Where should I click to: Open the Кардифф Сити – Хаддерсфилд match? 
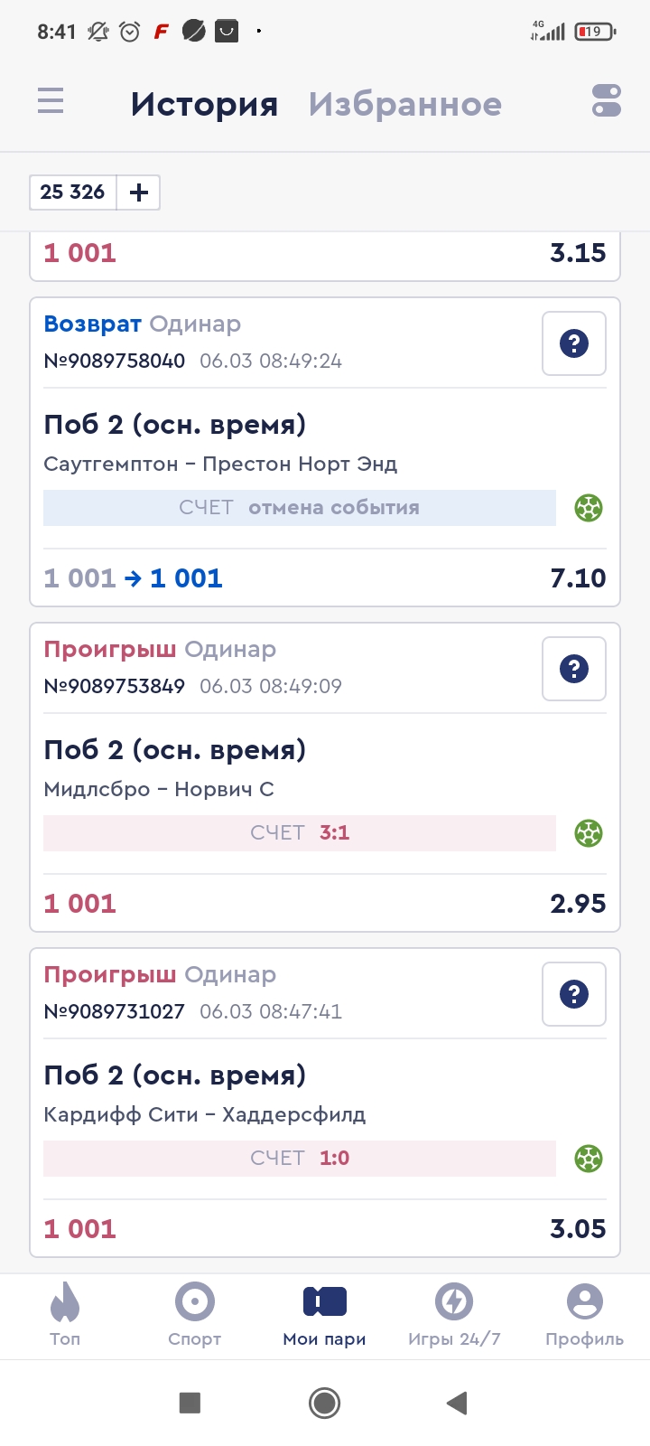[x=205, y=1114]
